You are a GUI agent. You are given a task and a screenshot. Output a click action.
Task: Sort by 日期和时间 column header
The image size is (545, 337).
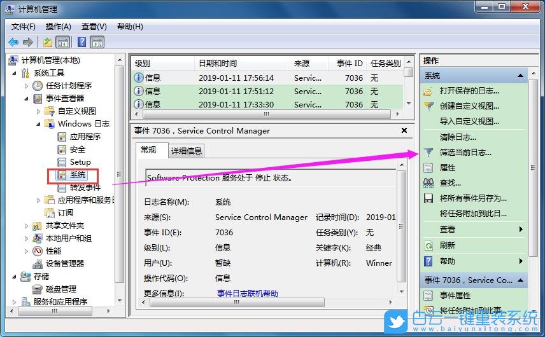coord(242,64)
